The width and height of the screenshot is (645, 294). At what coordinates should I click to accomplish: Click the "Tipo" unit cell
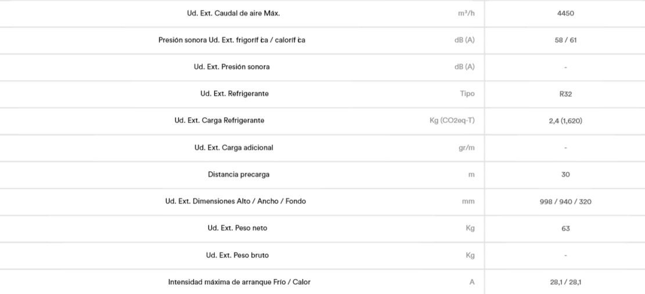(467, 94)
